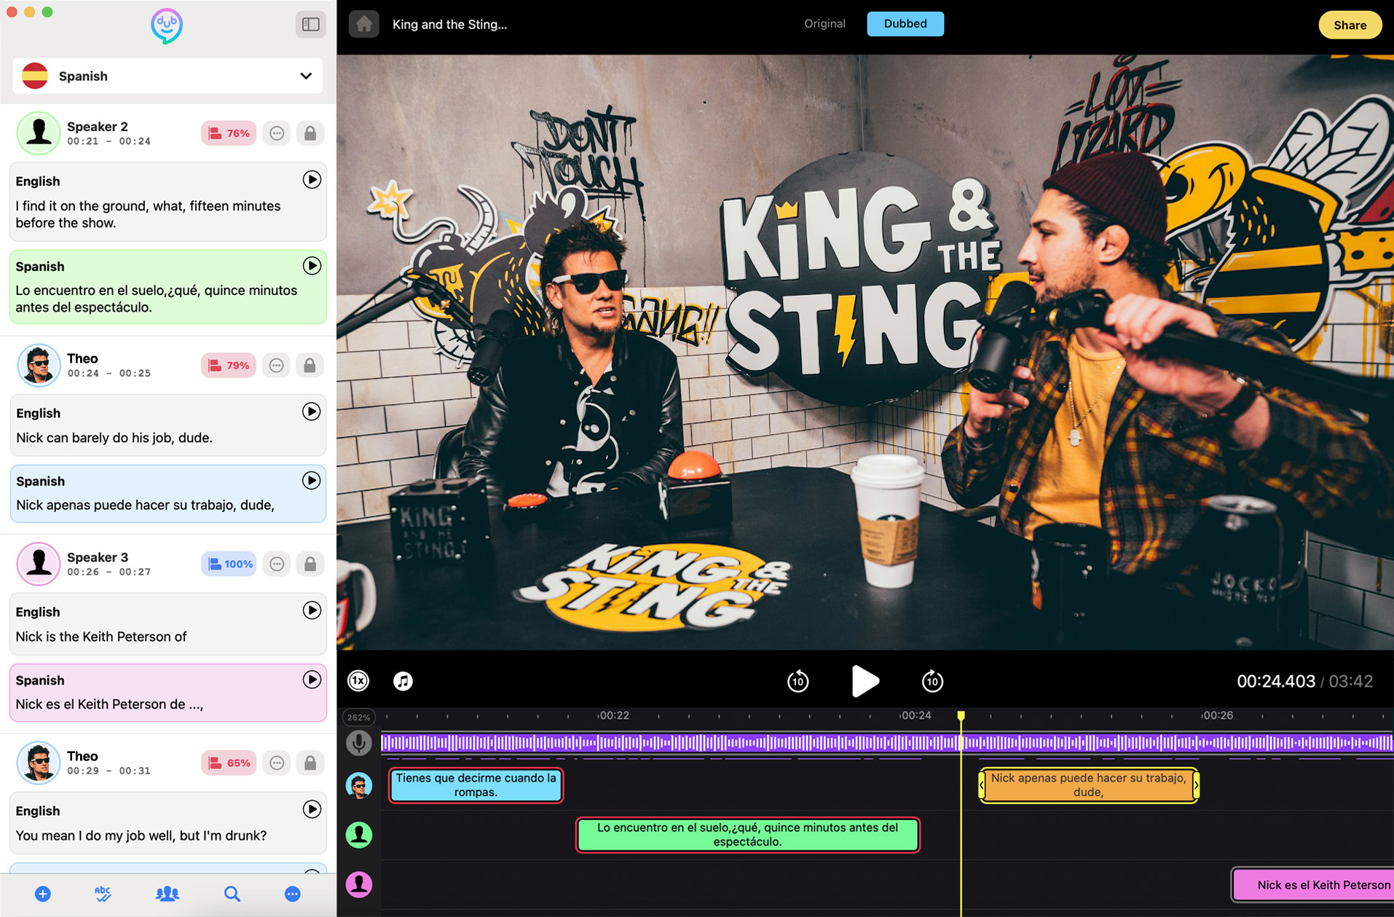Click the 00:22 mark on timeline ruler
This screenshot has height=917, width=1394.
(614, 716)
